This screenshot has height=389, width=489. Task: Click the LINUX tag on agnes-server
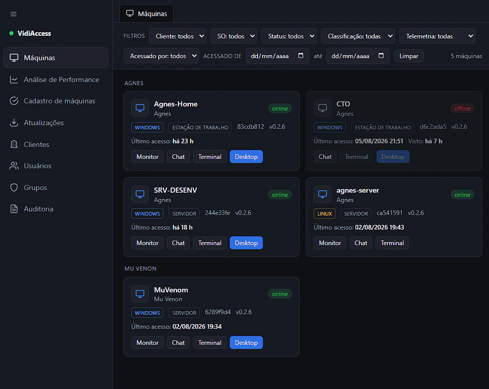(324, 213)
